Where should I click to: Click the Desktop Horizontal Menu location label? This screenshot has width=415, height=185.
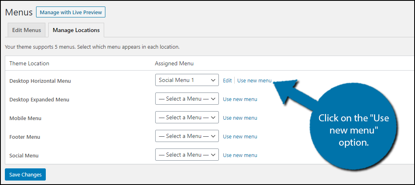click(40, 81)
